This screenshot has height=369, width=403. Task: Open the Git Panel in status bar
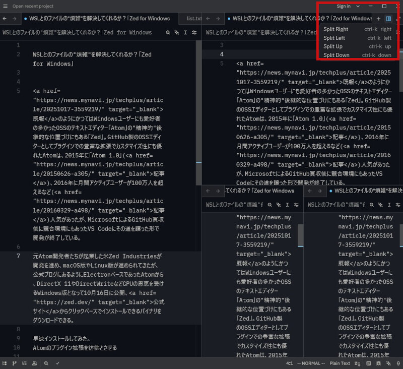pyautogui.click(x=15, y=363)
